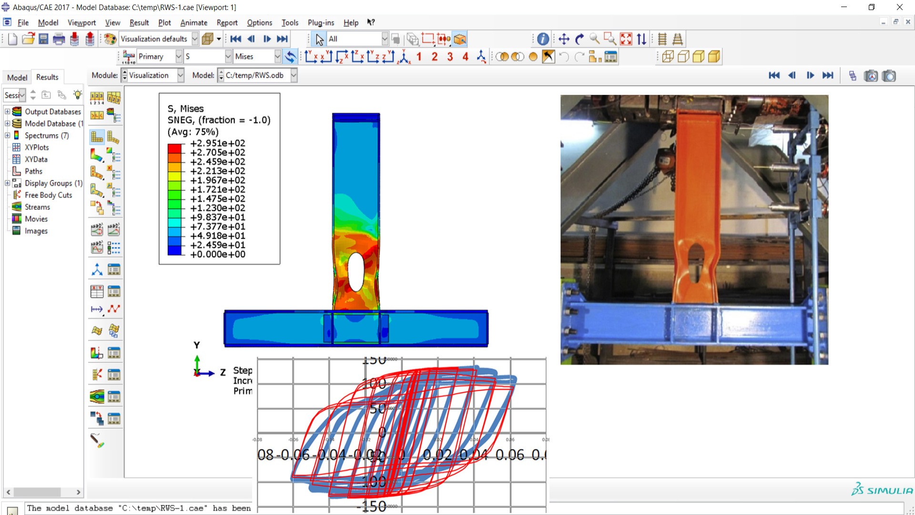Screen dimensions: 915x515
Task: Open the Module Visualization dropdown
Action: pyautogui.click(x=181, y=75)
